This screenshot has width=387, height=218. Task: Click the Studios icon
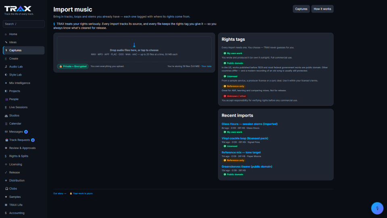[x=6, y=115]
